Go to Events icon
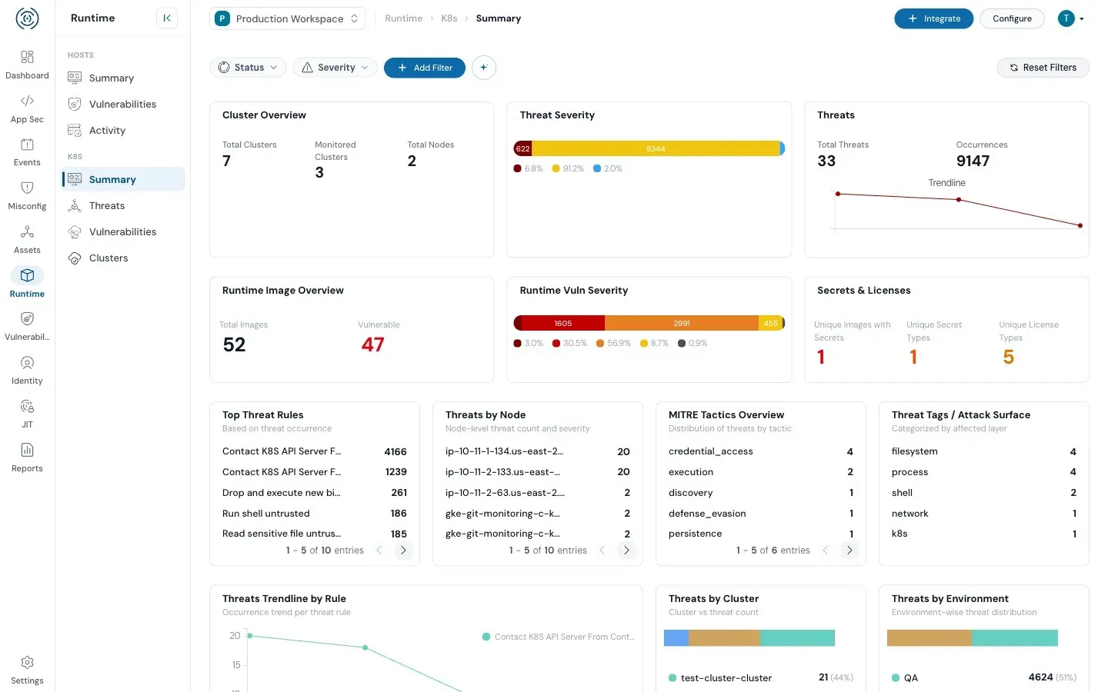 click(27, 144)
